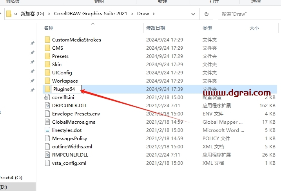Image resolution: width=281 pixels, height=191 pixels.
Task: Click the linestyles.dot document icon
Action: pos(47,130)
